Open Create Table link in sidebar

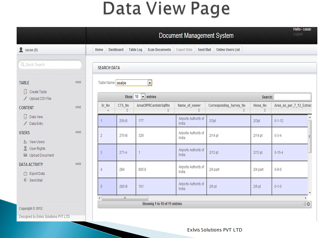(38, 92)
